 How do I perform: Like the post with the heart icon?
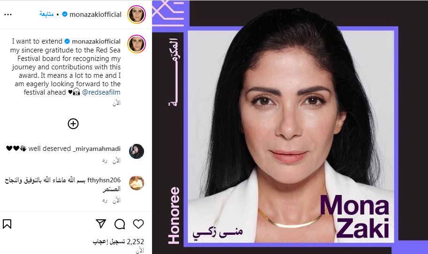click(x=138, y=224)
